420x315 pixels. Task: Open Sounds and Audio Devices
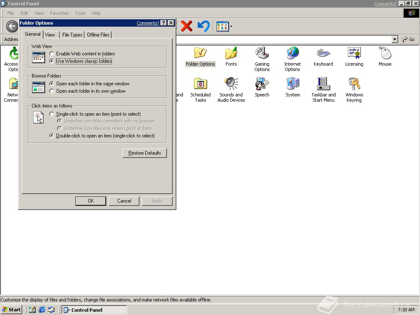(x=231, y=90)
